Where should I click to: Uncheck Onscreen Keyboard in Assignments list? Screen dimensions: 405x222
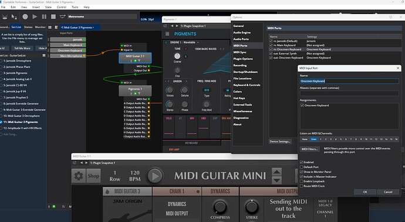tap(302, 106)
